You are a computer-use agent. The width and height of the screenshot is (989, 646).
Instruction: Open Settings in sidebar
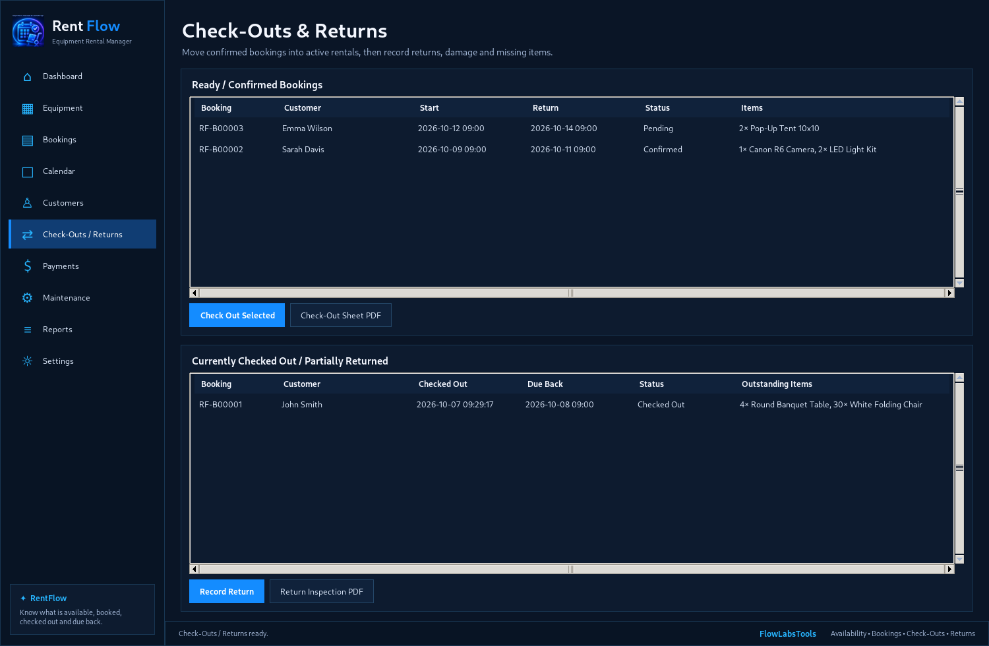pos(82,361)
